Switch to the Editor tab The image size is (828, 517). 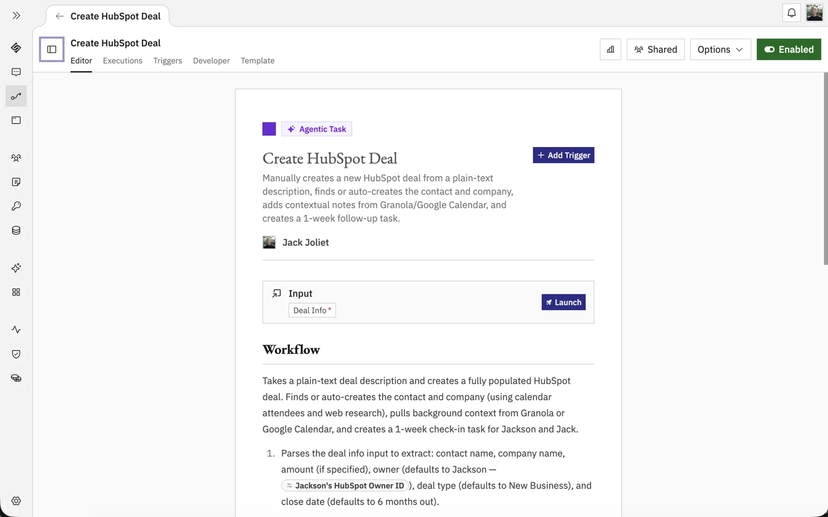tap(81, 61)
